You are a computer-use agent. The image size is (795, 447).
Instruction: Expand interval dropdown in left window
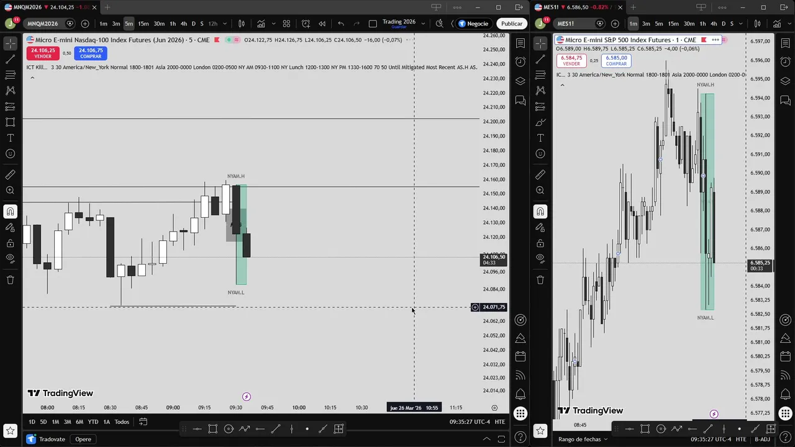click(x=225, y=24)
